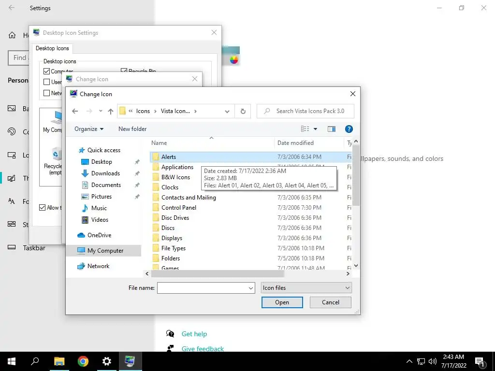Toggle the preview pane icon
Viewport: 495px width, 371px height.
pyautogui.click(x=332, y=129)
